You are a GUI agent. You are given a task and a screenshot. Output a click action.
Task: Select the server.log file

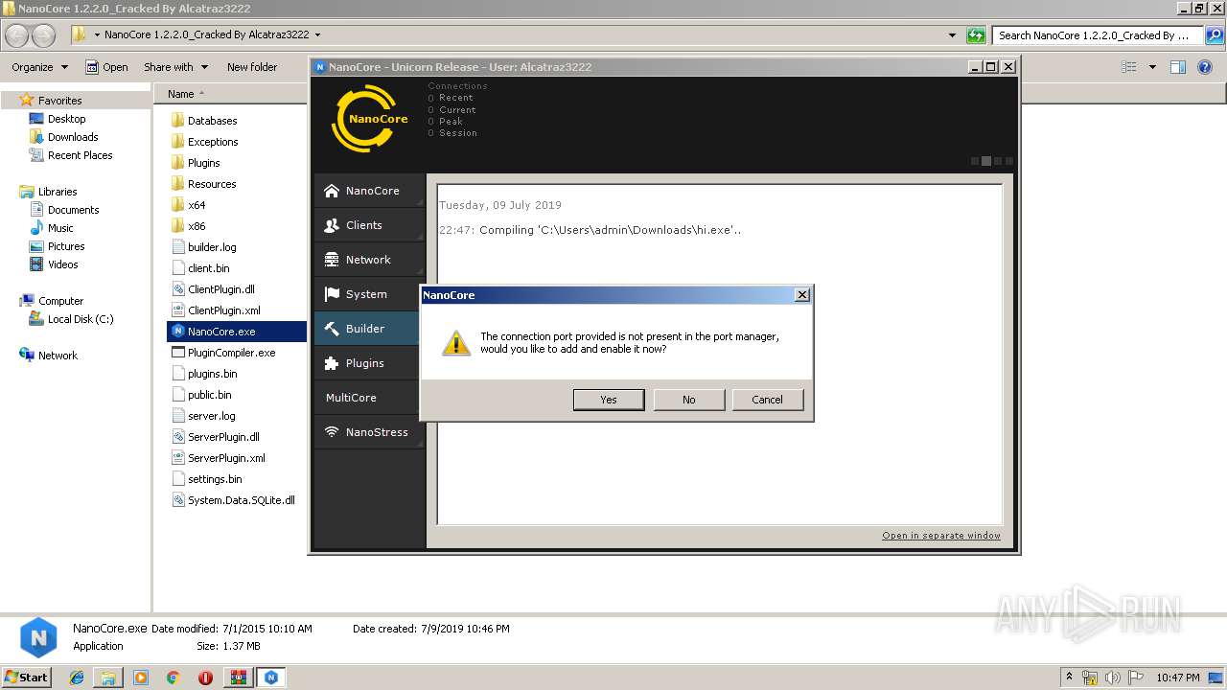[x=203, y=416]
